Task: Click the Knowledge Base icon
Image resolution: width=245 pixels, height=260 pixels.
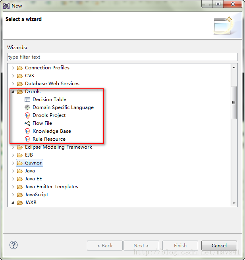Action: tap(27, 131)
